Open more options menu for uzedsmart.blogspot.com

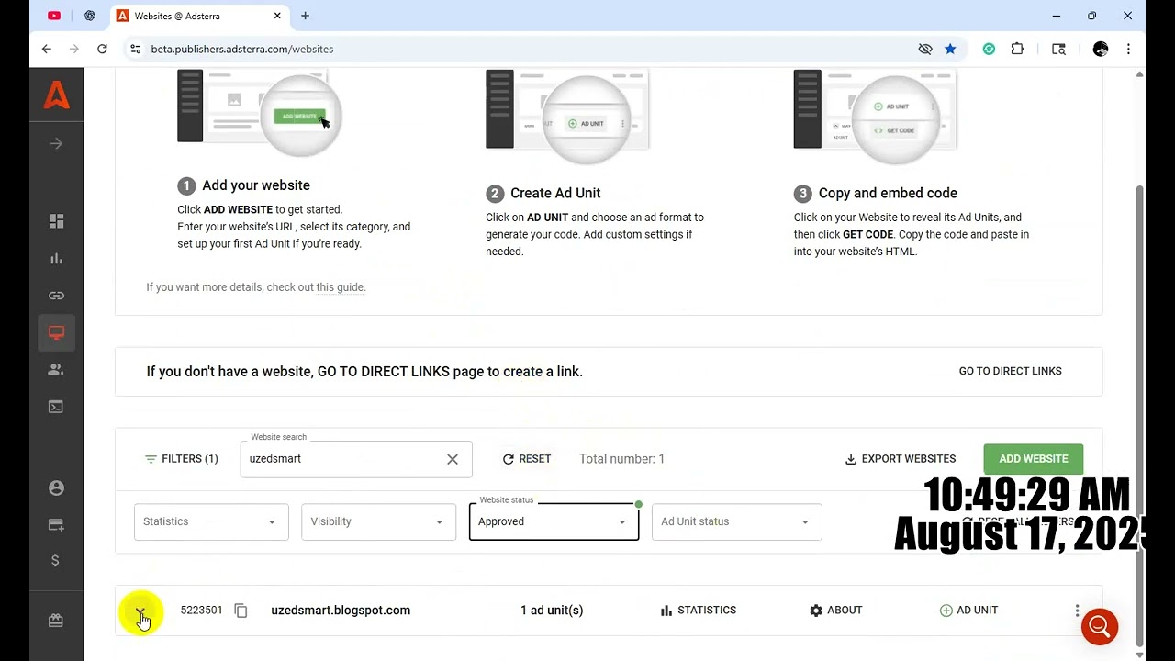point(1077,611)
